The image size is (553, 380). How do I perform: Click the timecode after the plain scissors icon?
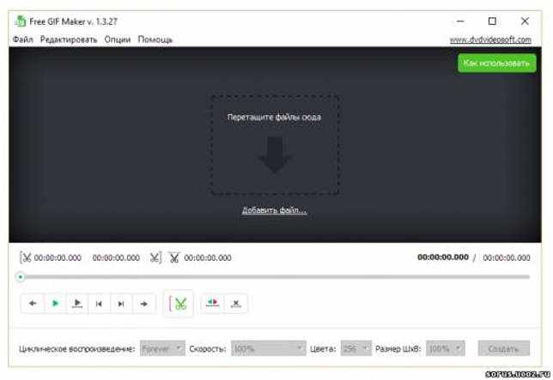point(208,258)
